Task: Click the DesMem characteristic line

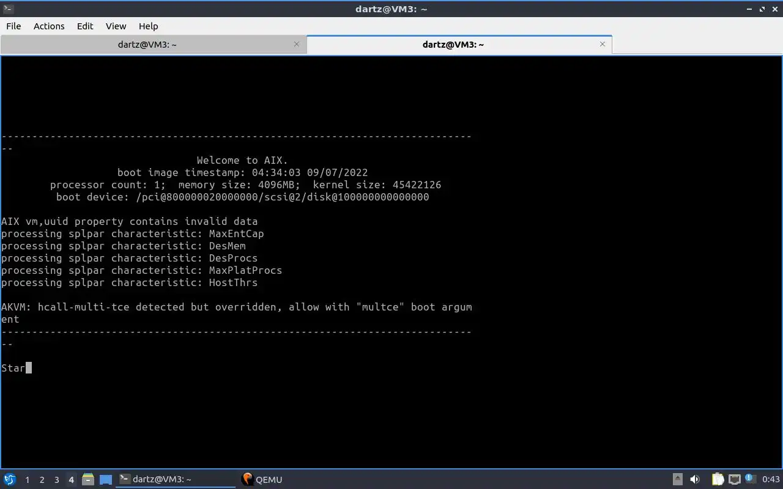Action: [123, 246]
